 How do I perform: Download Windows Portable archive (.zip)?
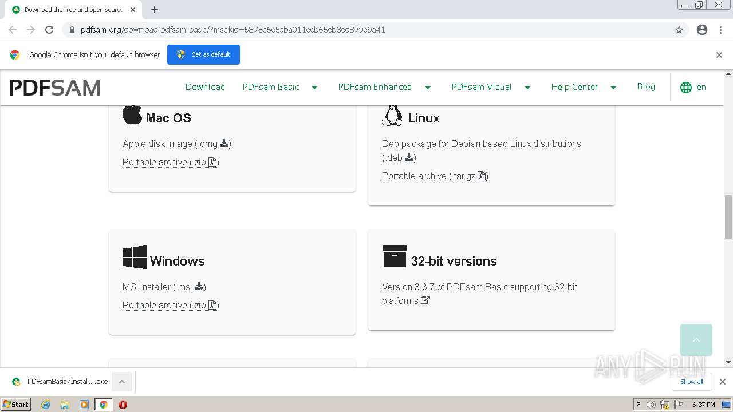click(x=171, y=305)
